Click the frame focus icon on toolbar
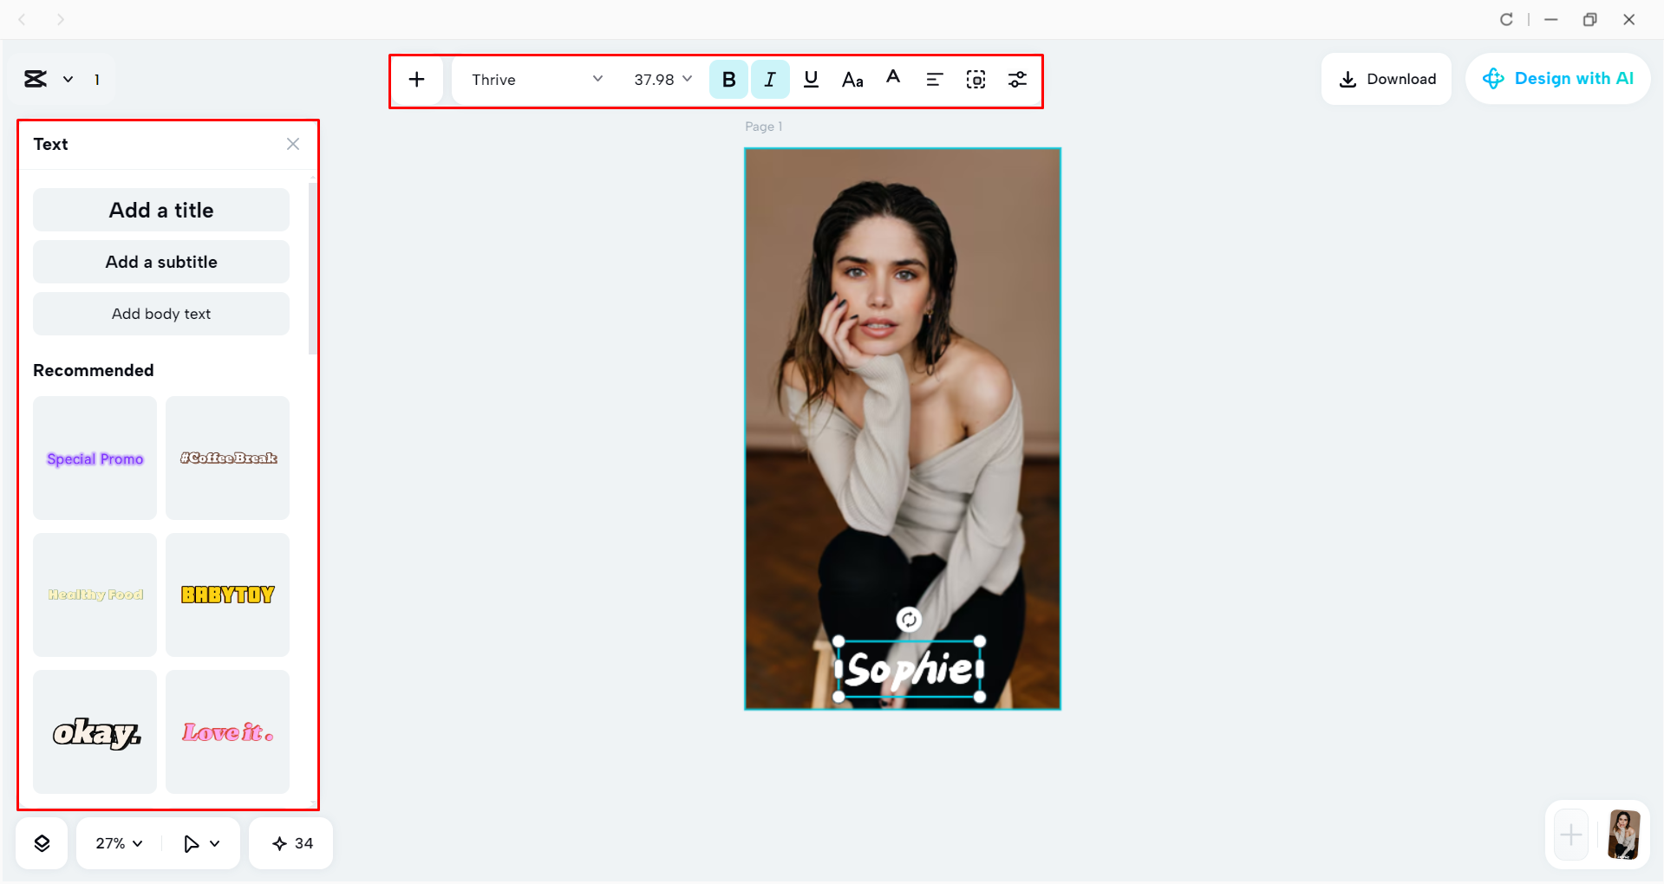This screenshot has width=1664, height=884. click(976, 79)
